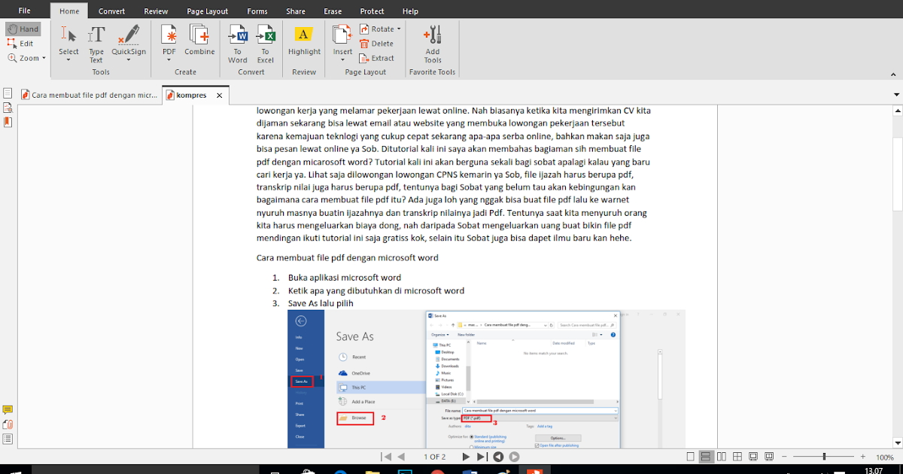Open the Comments panel in sidebar
The image size is (903, 474).
coord(8,410)
